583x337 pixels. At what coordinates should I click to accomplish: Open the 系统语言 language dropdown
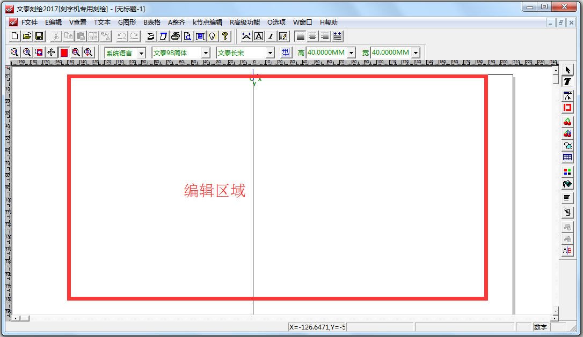click(141, 53)
